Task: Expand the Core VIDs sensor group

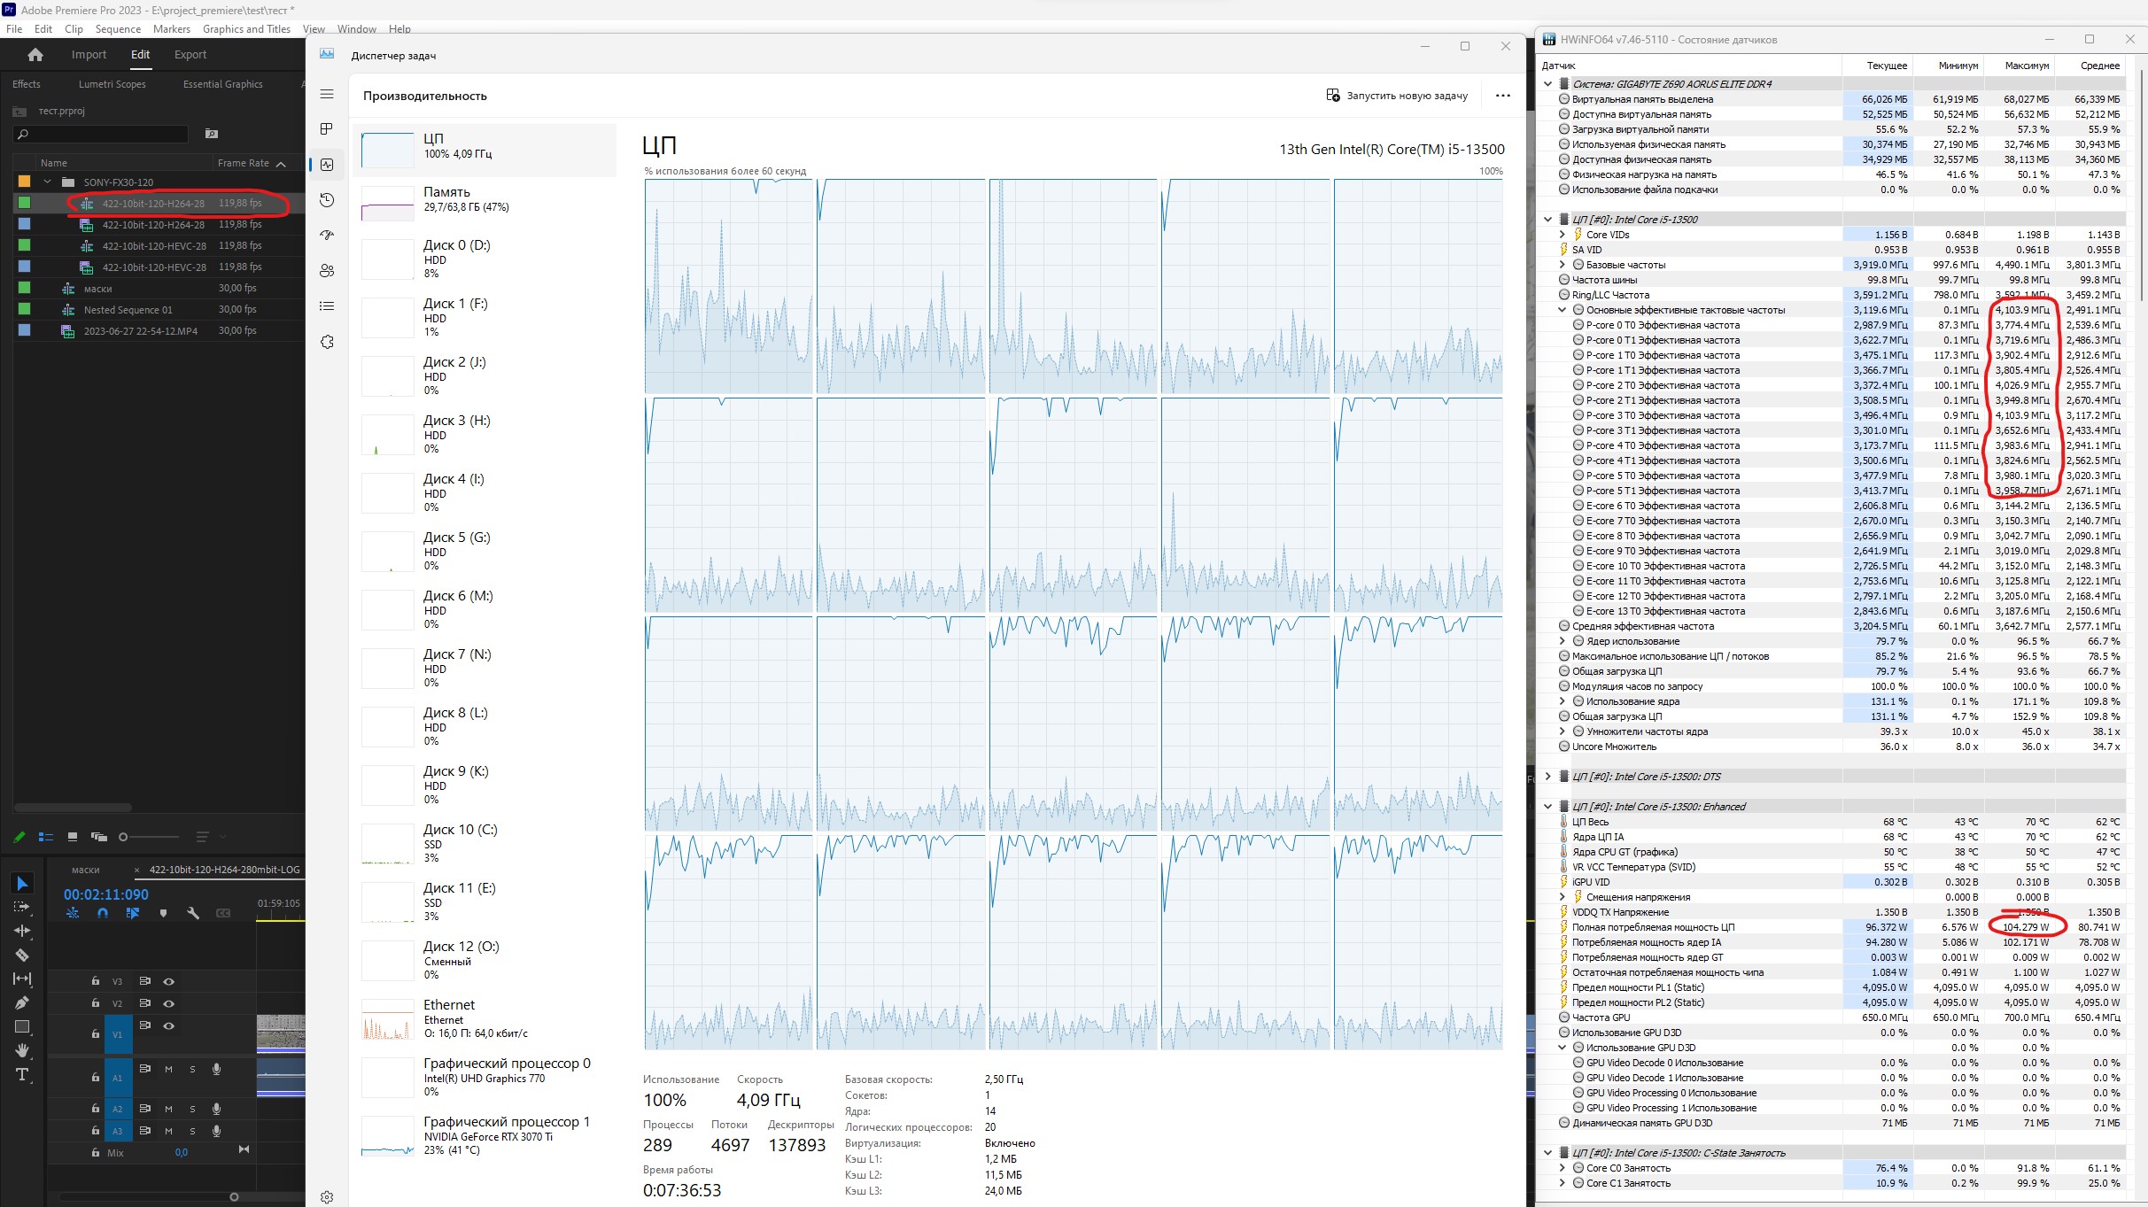Action: (1562, 235)
